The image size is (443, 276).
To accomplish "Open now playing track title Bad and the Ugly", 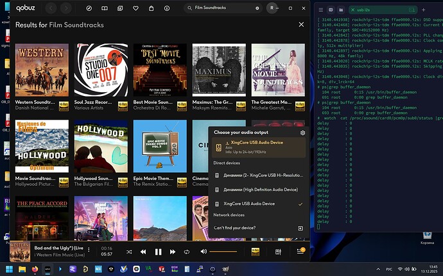I will pyautogui.click(x=59, y=248).
